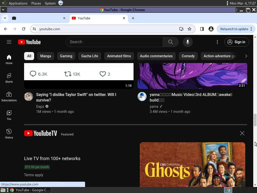Open the Chrome profile avatar menu
This screenshot has height=193, width=257.
tap(211, 29)
